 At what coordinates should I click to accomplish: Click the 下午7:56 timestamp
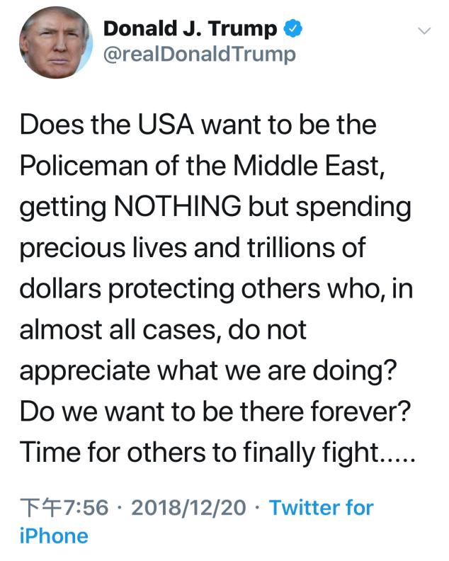coord(64,507)
